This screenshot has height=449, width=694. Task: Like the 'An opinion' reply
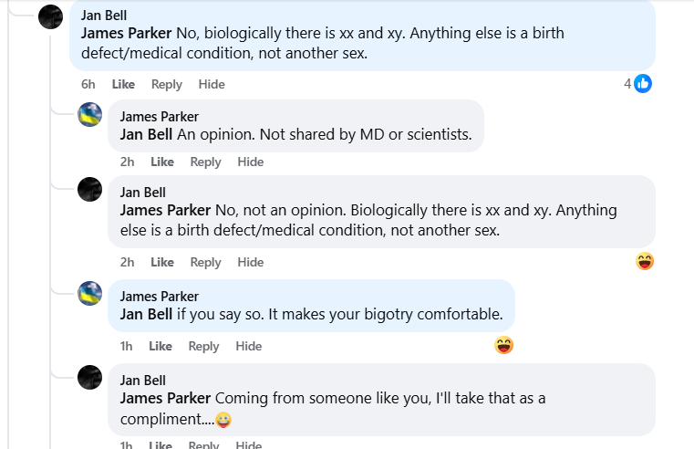pyautogui.click(x=162, y=162)
